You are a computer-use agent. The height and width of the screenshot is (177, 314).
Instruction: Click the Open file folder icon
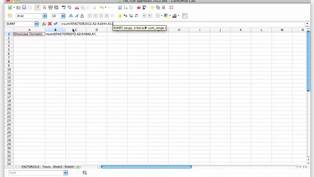pos(18,8)
